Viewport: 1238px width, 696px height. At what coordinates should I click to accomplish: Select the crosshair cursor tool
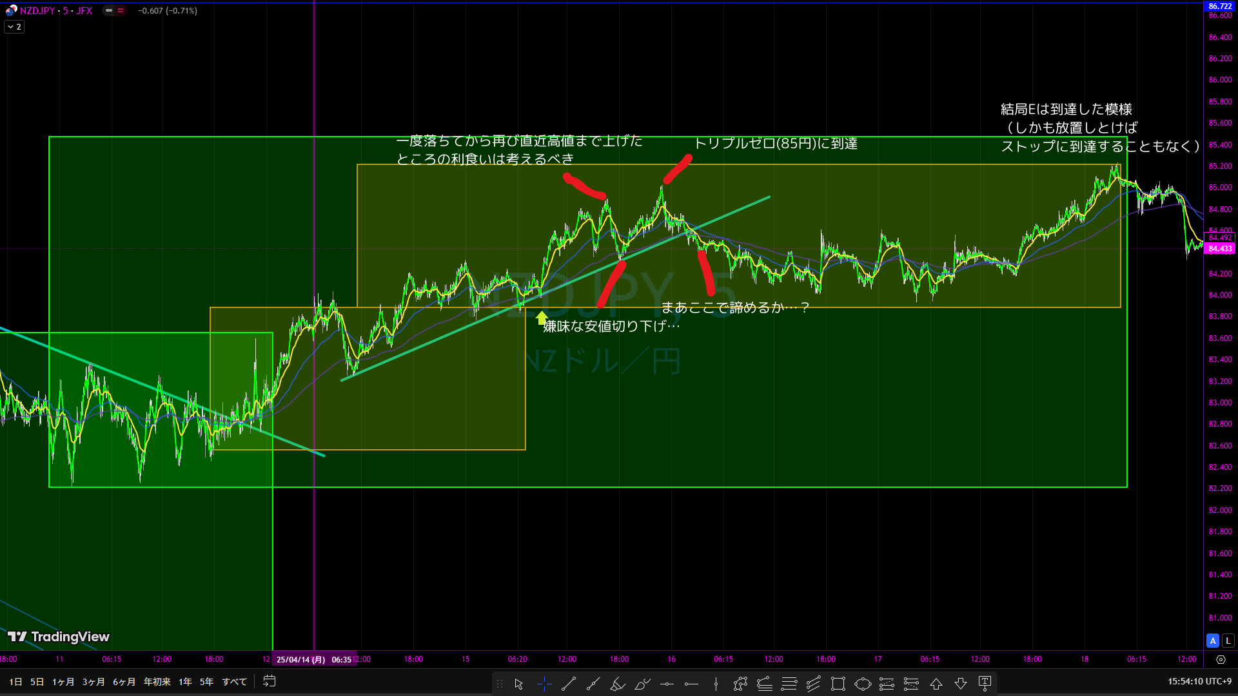pos(544,684)
